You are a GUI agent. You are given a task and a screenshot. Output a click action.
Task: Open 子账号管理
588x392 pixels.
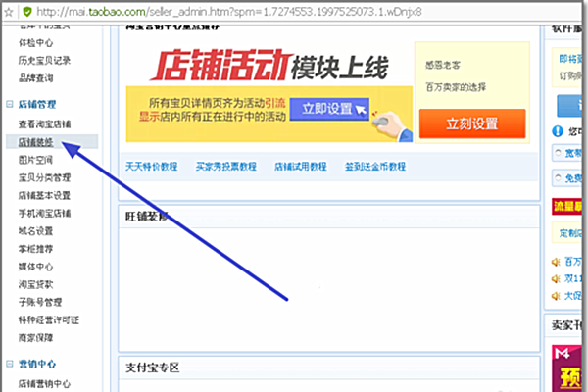(x=40, y=302)
